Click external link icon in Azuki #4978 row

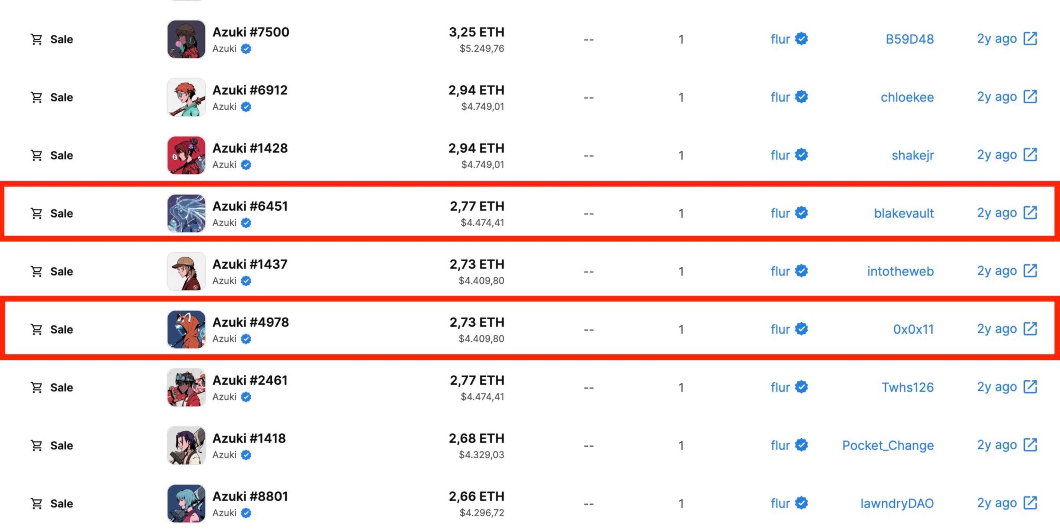point(1030,329)
